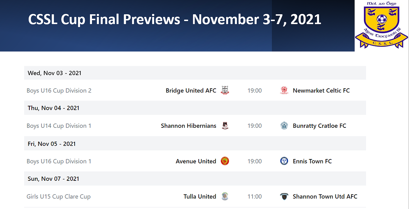This screenshot has height=209, width=409.
Task: Click the Shannon Hibernians club crest
Action: click(225, 126)
